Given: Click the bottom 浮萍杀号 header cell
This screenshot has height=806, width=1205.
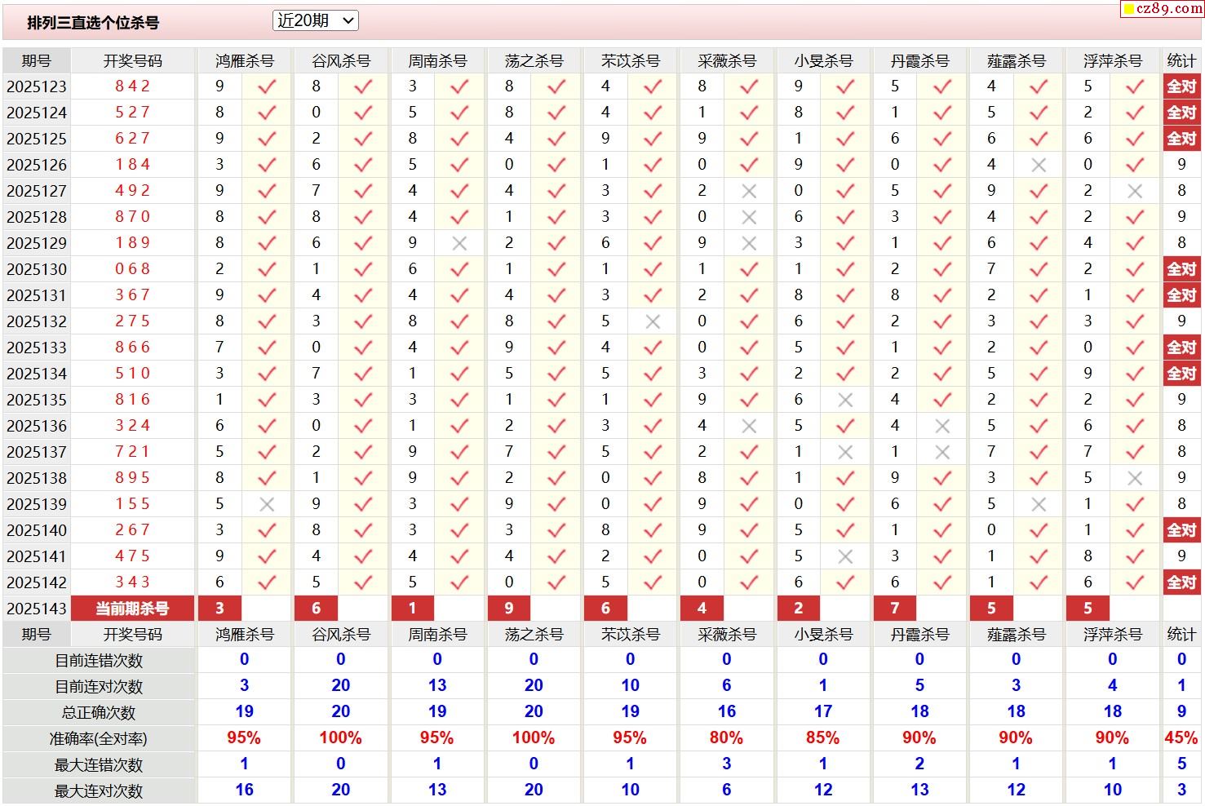Looking at the screenshot, I should [1113, 634].
